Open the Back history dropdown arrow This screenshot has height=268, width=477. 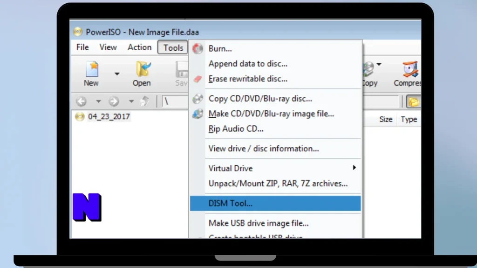coord(98,101)
